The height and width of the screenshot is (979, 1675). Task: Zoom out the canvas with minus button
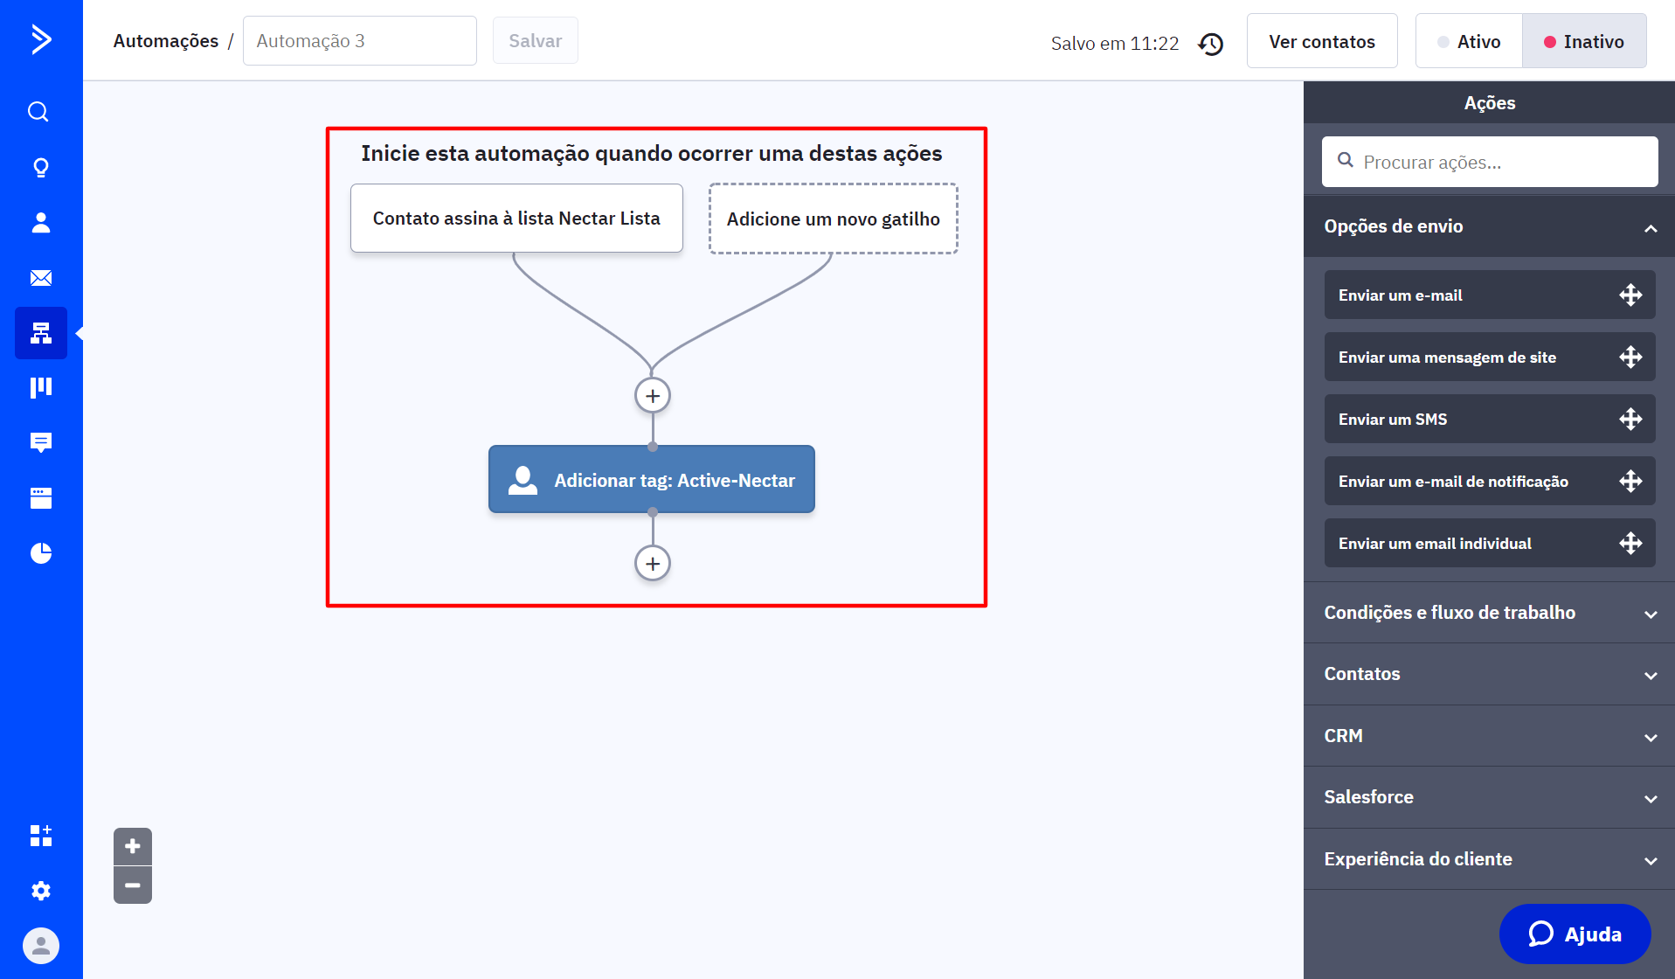[133, 885]
